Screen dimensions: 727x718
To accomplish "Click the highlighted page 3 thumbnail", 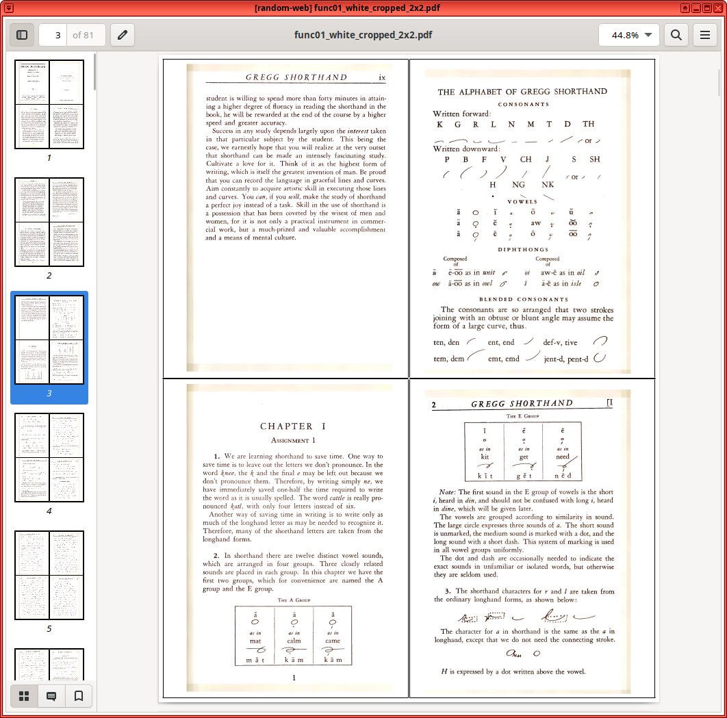I will (49, 340).
